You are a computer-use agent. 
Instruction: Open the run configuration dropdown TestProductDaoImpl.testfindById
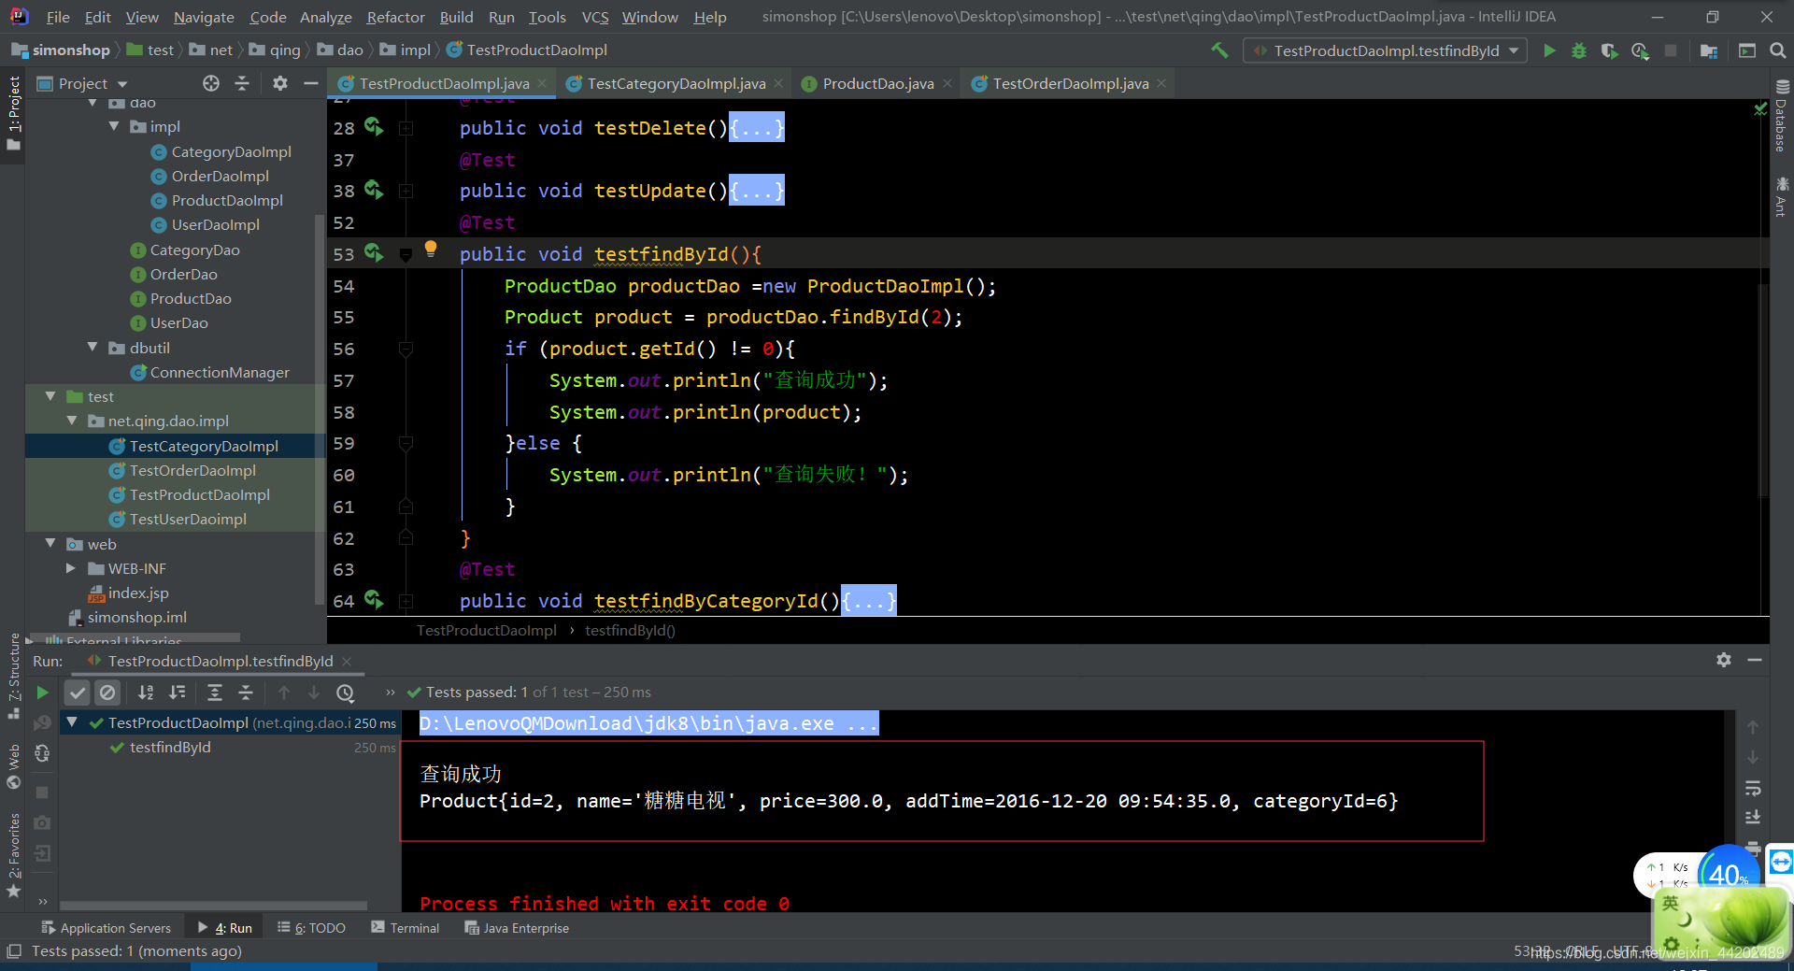tap(1386, 50)
